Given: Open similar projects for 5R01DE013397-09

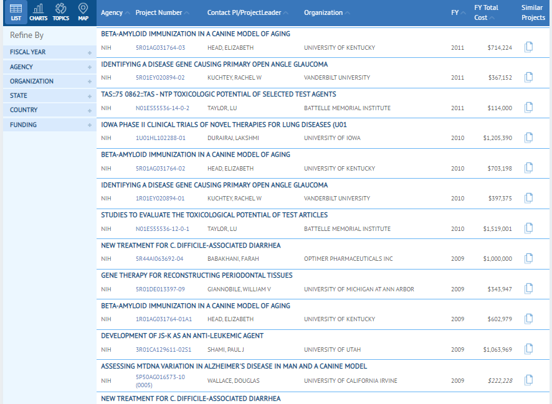Looking at the screenshot, I should (x=528, y=289).
